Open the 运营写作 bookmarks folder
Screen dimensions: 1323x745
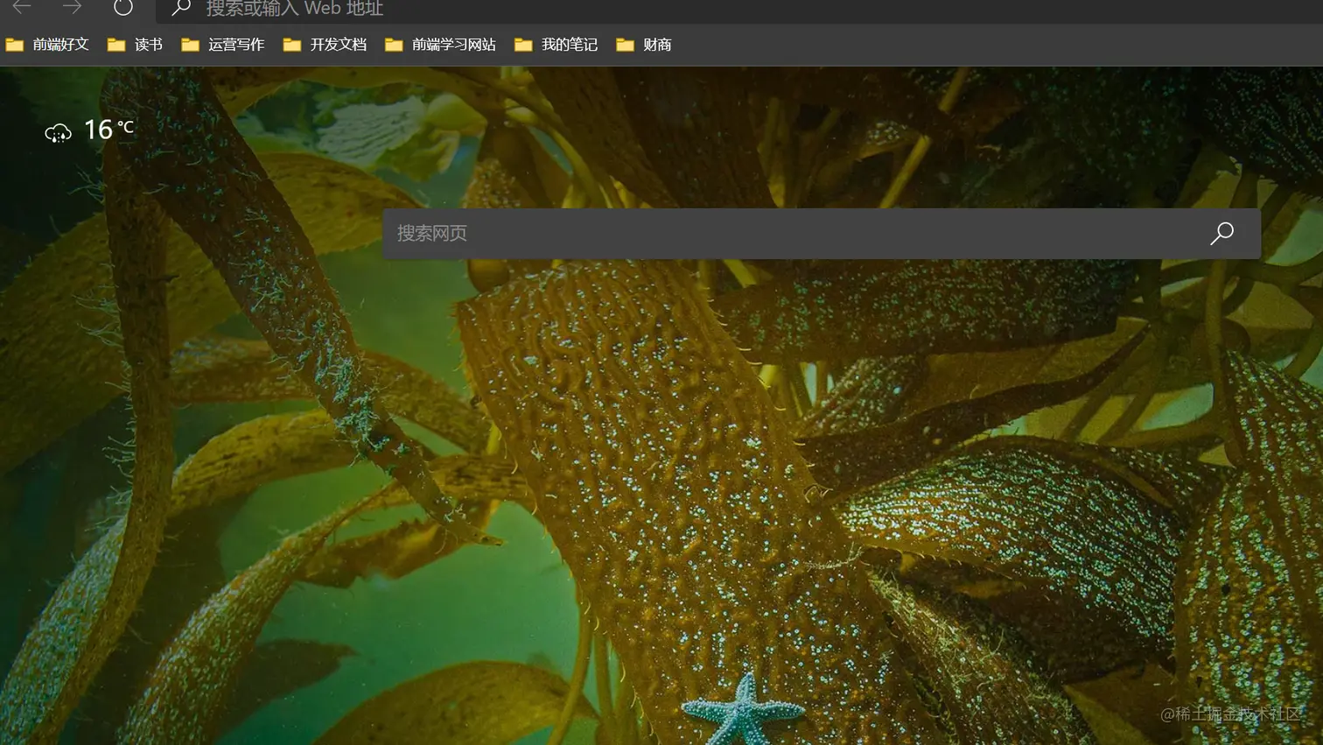222,45
